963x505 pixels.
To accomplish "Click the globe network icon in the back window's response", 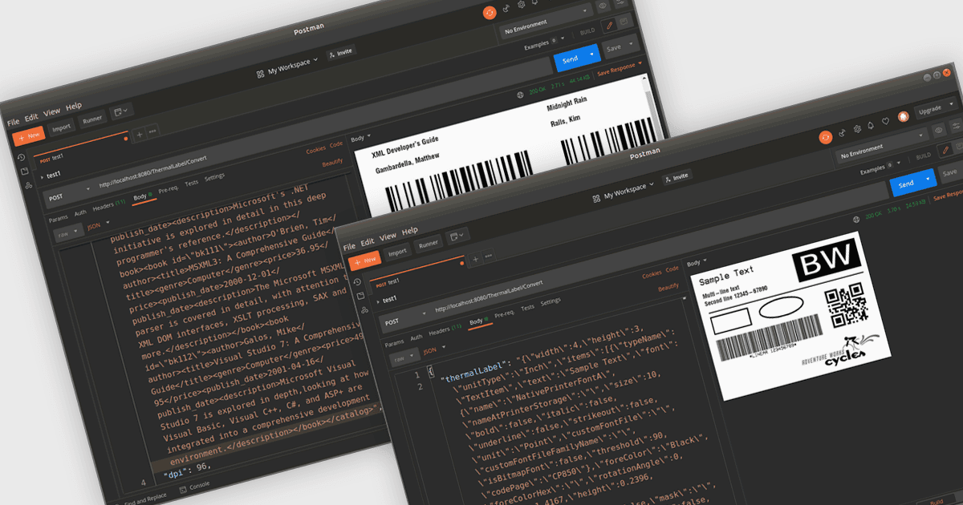I will tap(520, 95).
